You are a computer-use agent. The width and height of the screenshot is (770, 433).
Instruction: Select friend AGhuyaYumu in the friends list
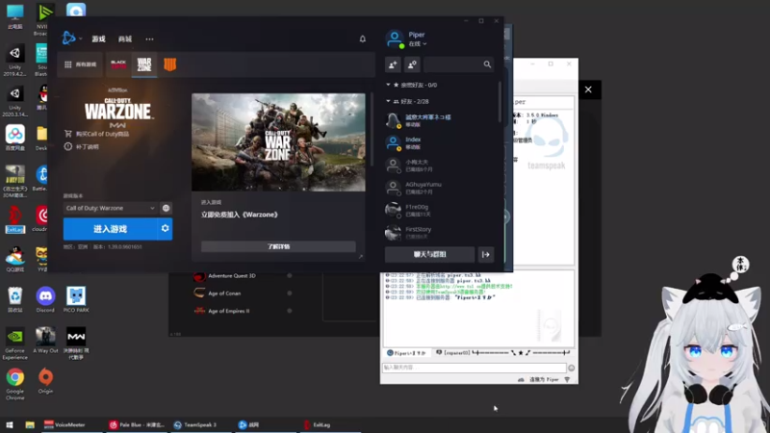[x=440, y=188]
